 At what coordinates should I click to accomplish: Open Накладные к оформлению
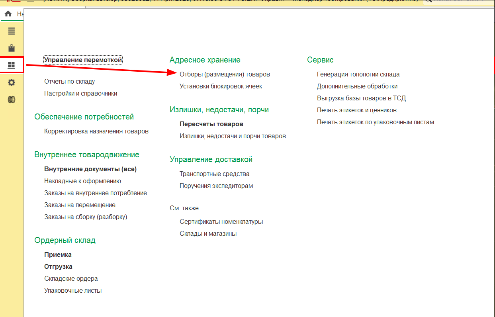click(83, 181)
